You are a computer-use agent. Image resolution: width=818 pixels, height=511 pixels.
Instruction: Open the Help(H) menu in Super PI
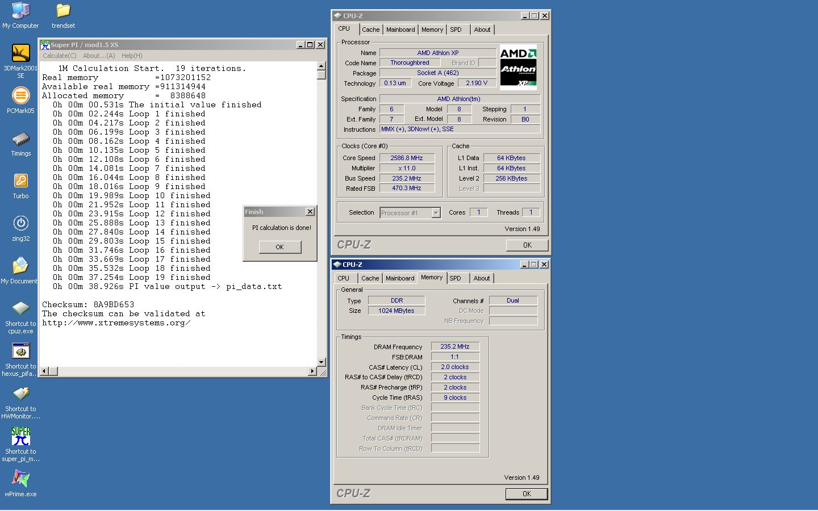coord(132,56)
